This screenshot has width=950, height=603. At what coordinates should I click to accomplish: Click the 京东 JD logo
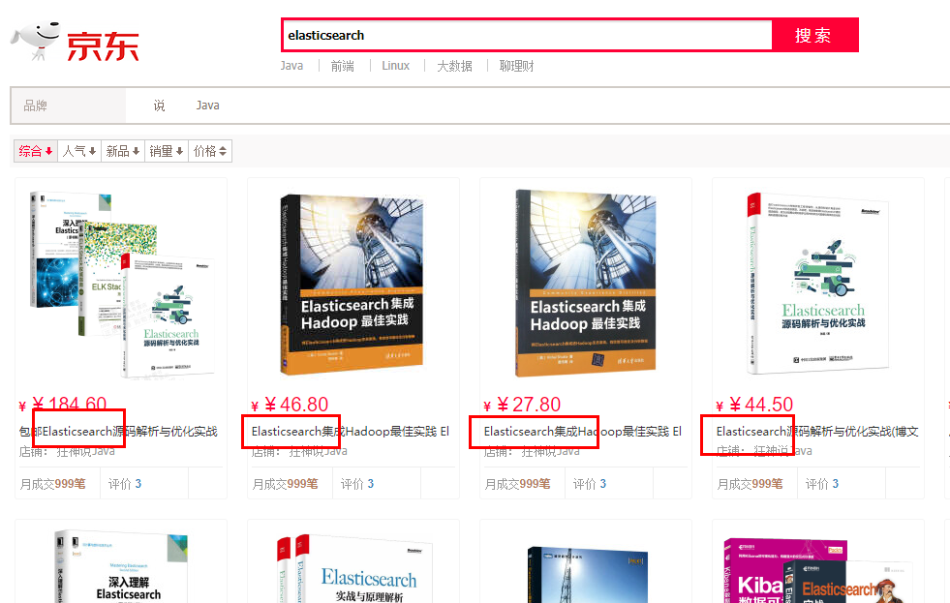pyautogui.click(x=76, y=42)
